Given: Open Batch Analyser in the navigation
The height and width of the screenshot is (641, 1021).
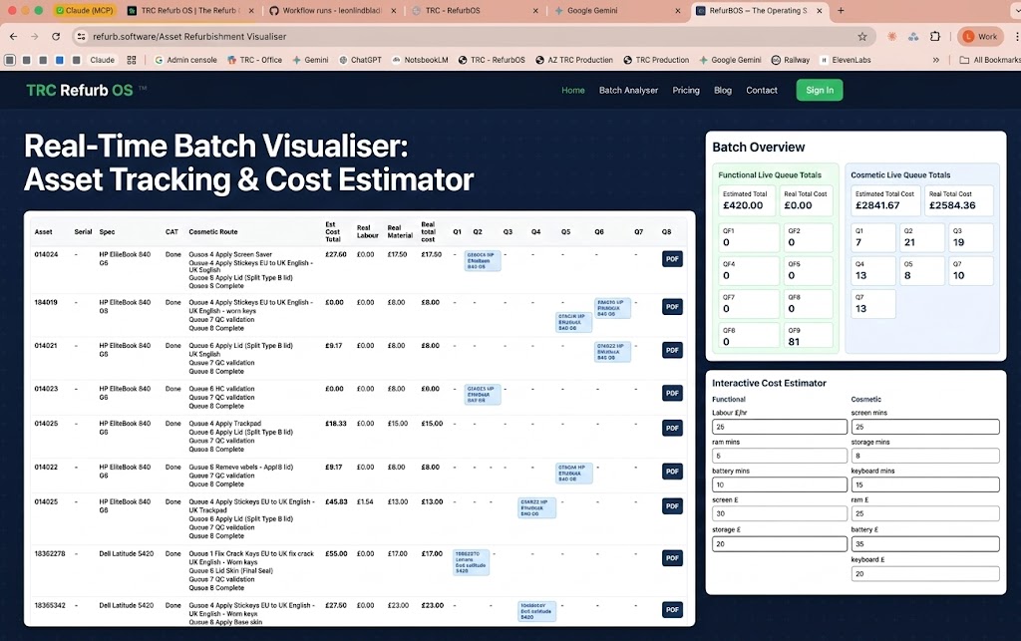Looking at the screenshot, I should [628, 91].
